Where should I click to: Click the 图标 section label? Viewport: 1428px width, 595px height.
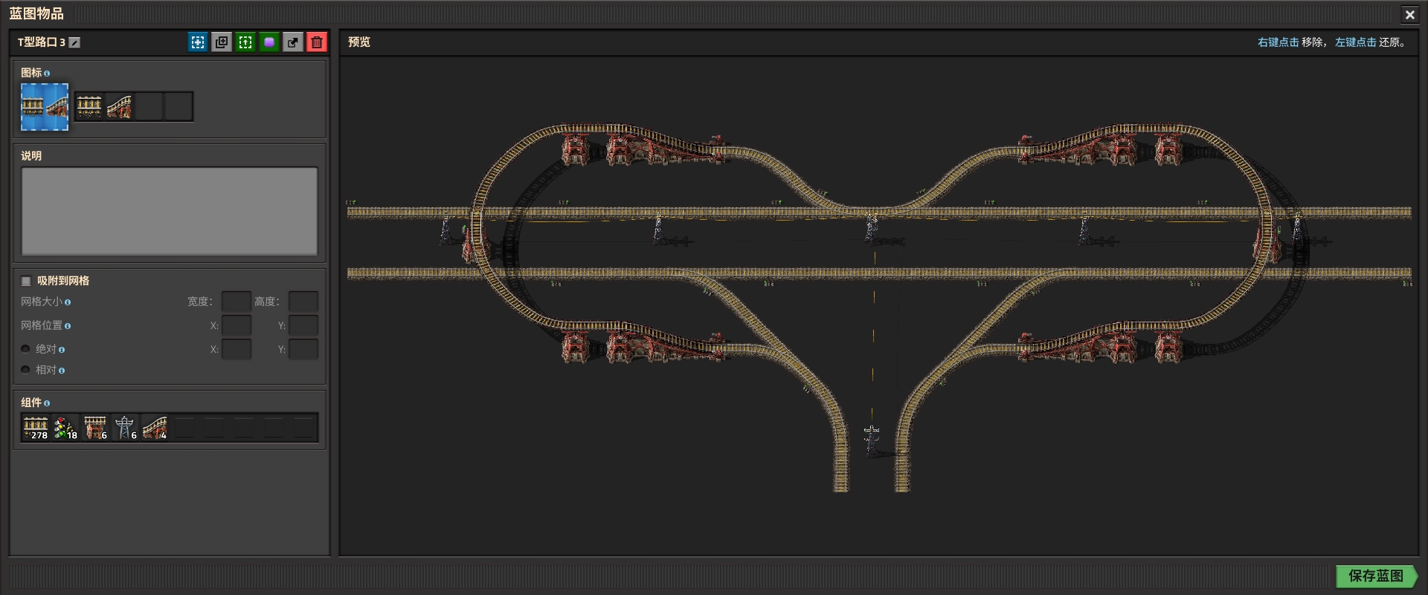31,73
